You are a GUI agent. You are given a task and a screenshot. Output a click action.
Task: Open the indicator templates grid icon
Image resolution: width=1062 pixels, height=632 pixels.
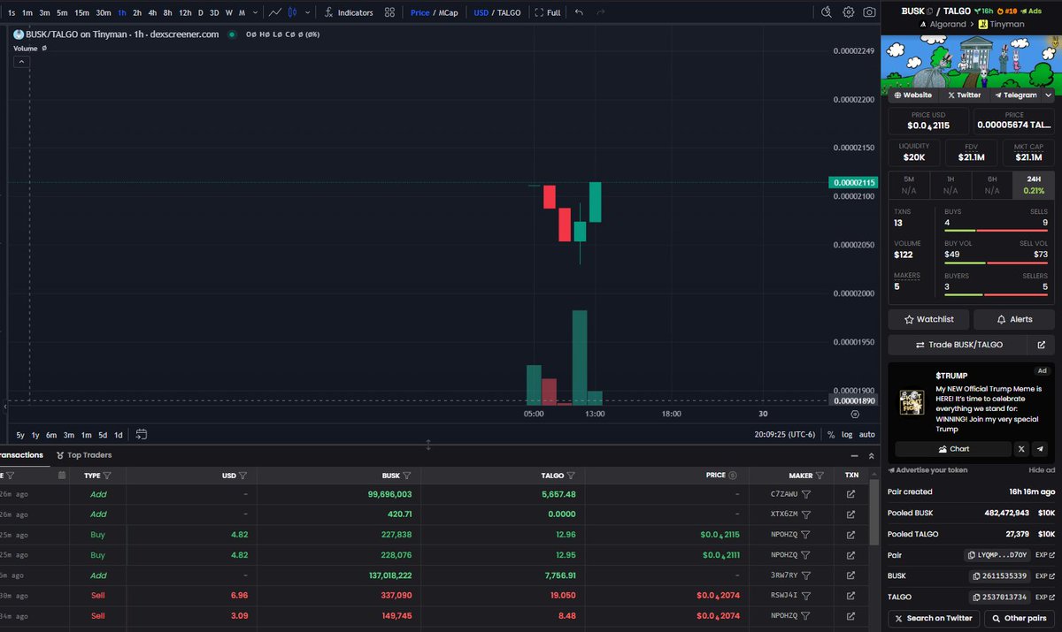(x=389, y=12)
